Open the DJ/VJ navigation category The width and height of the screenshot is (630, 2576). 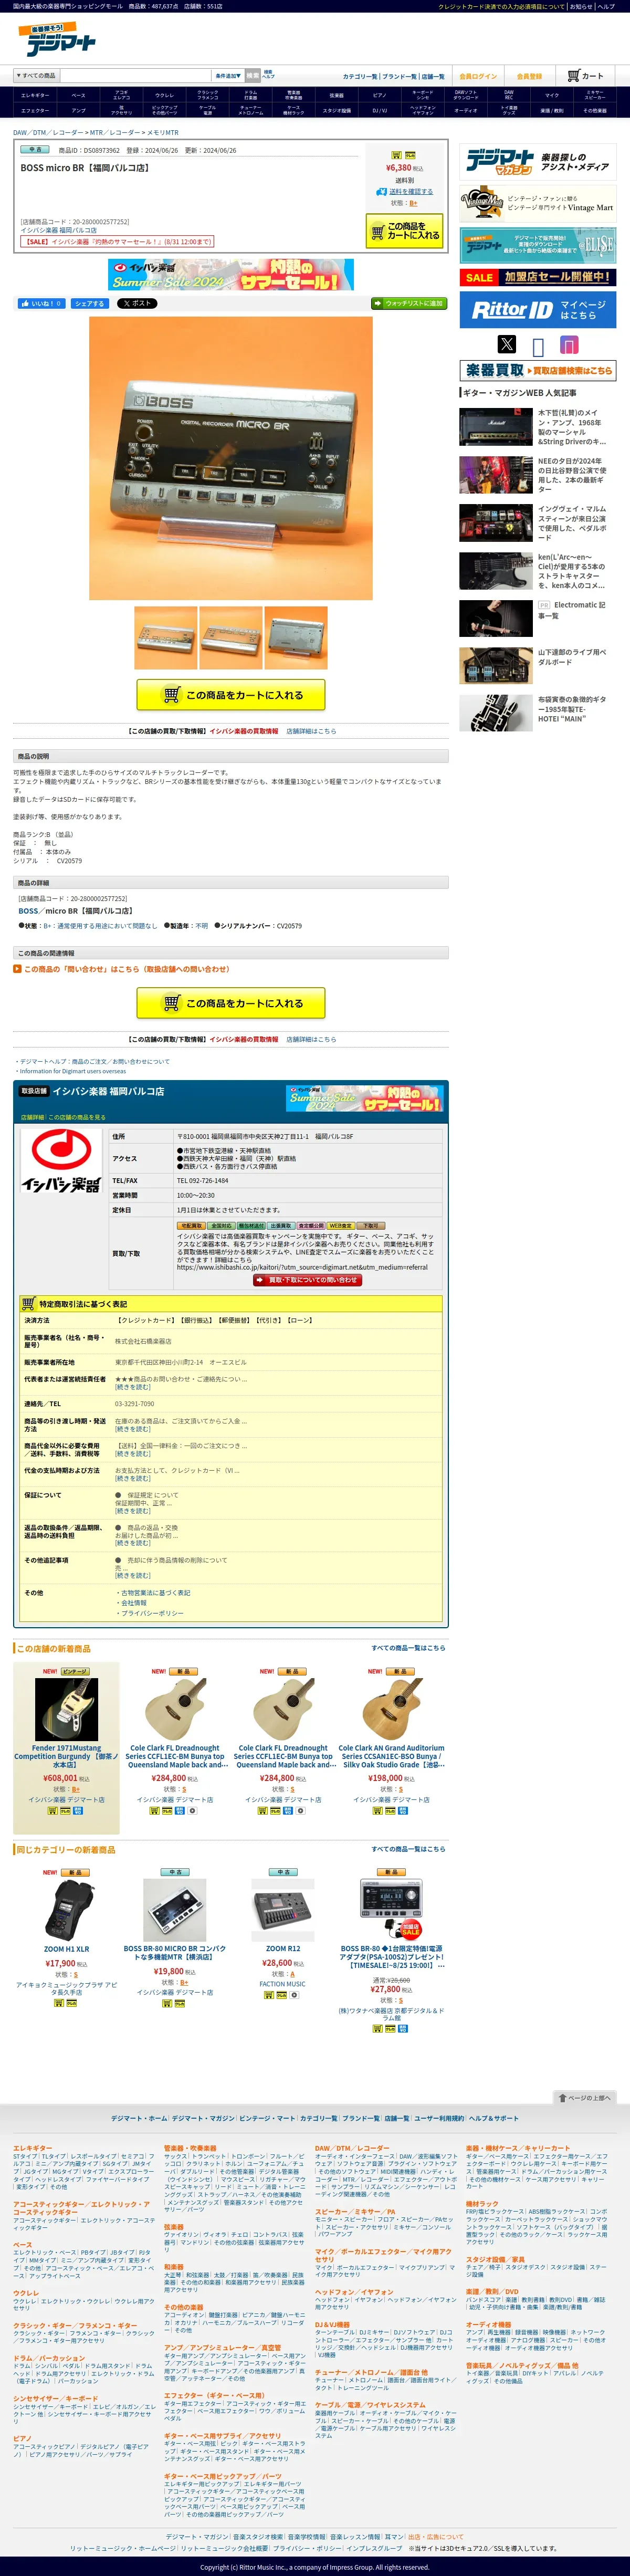(x=380, y=111)
